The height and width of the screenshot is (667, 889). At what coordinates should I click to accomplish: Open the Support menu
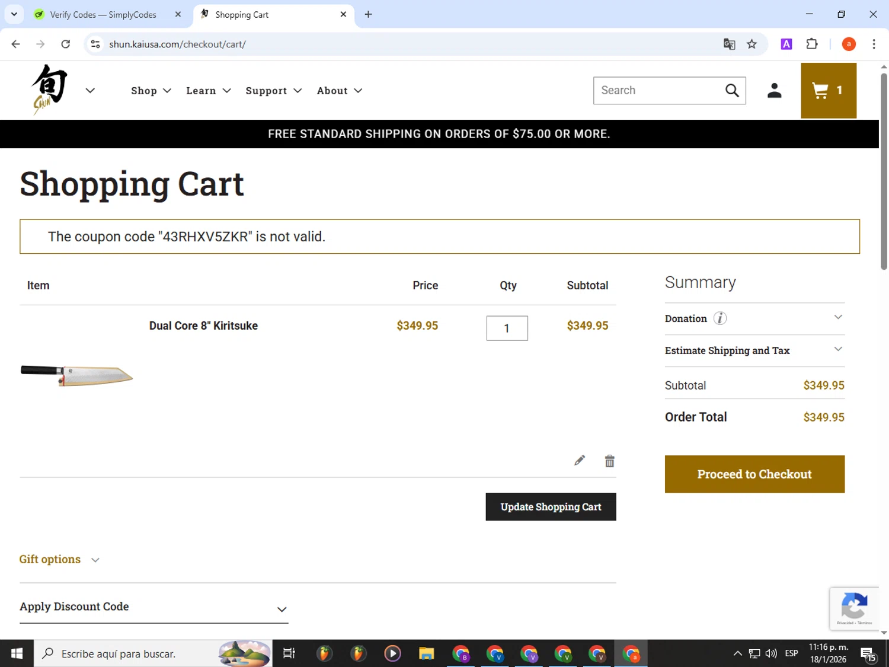click(x=274, y=91)
